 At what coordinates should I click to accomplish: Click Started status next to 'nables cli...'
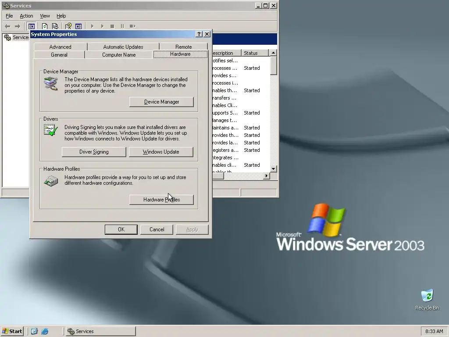pyautogui.click(x=252, y=165)
